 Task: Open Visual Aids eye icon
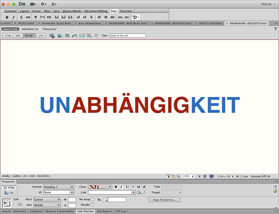click(89, 36)
